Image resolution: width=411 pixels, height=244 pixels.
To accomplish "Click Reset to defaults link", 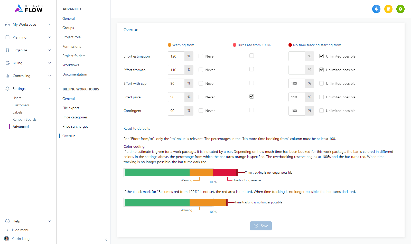I will [137, 128].
